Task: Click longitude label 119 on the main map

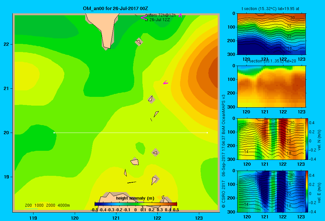Action: coord(33,218)
